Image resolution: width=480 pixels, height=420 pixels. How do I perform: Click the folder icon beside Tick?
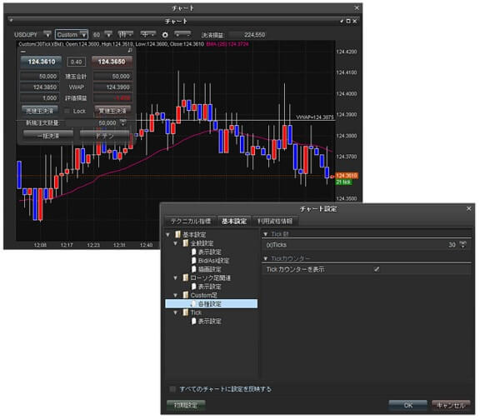[185, 312]
